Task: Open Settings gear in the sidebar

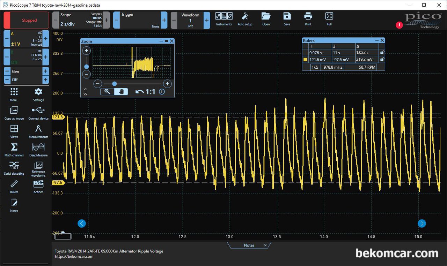Action: 38,94
